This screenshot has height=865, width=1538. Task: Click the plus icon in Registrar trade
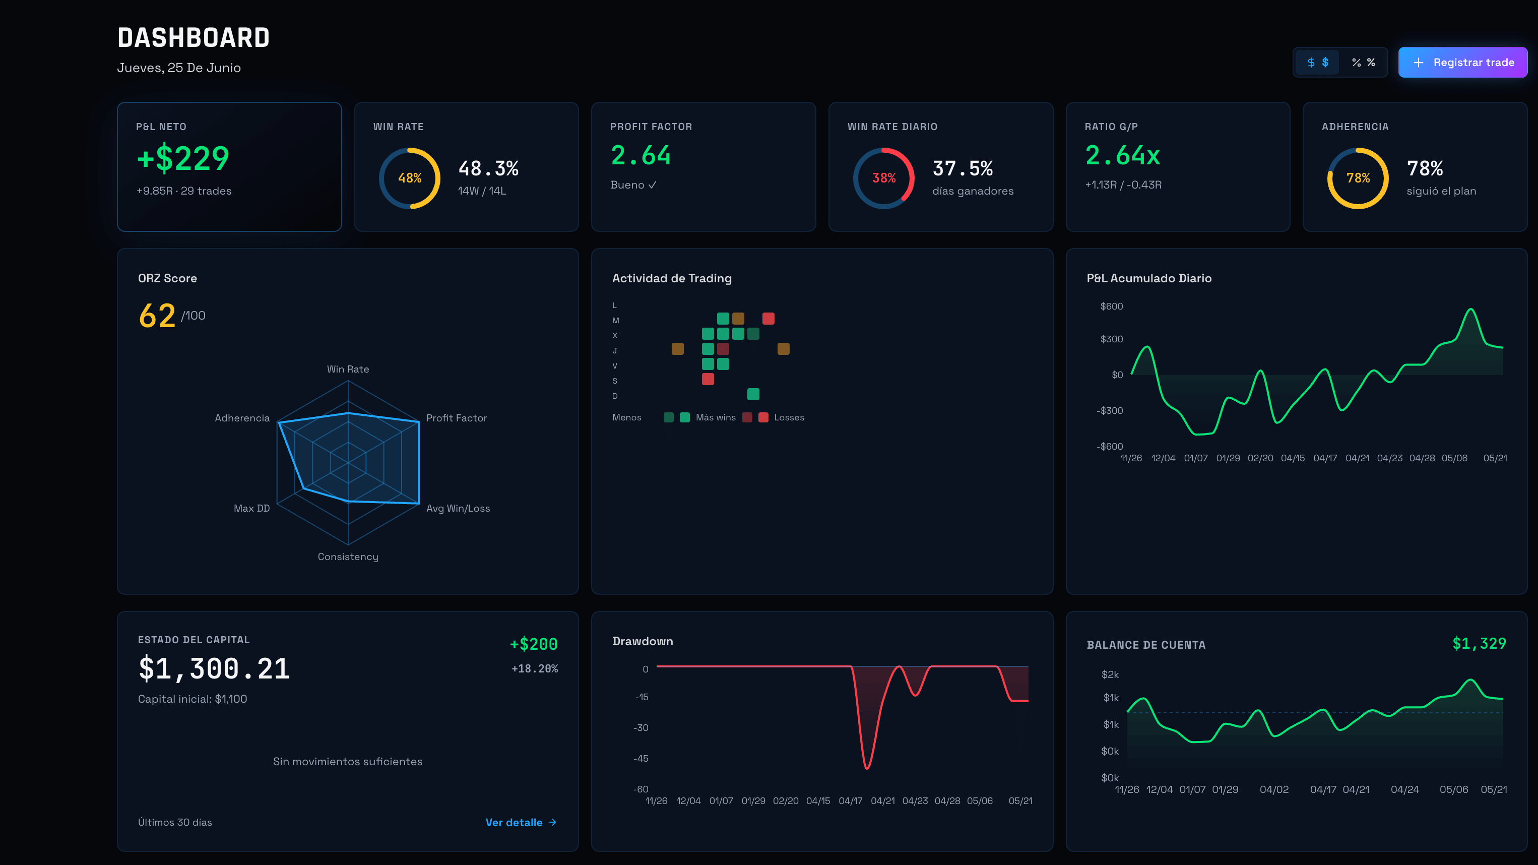[x=1418, y=63]
